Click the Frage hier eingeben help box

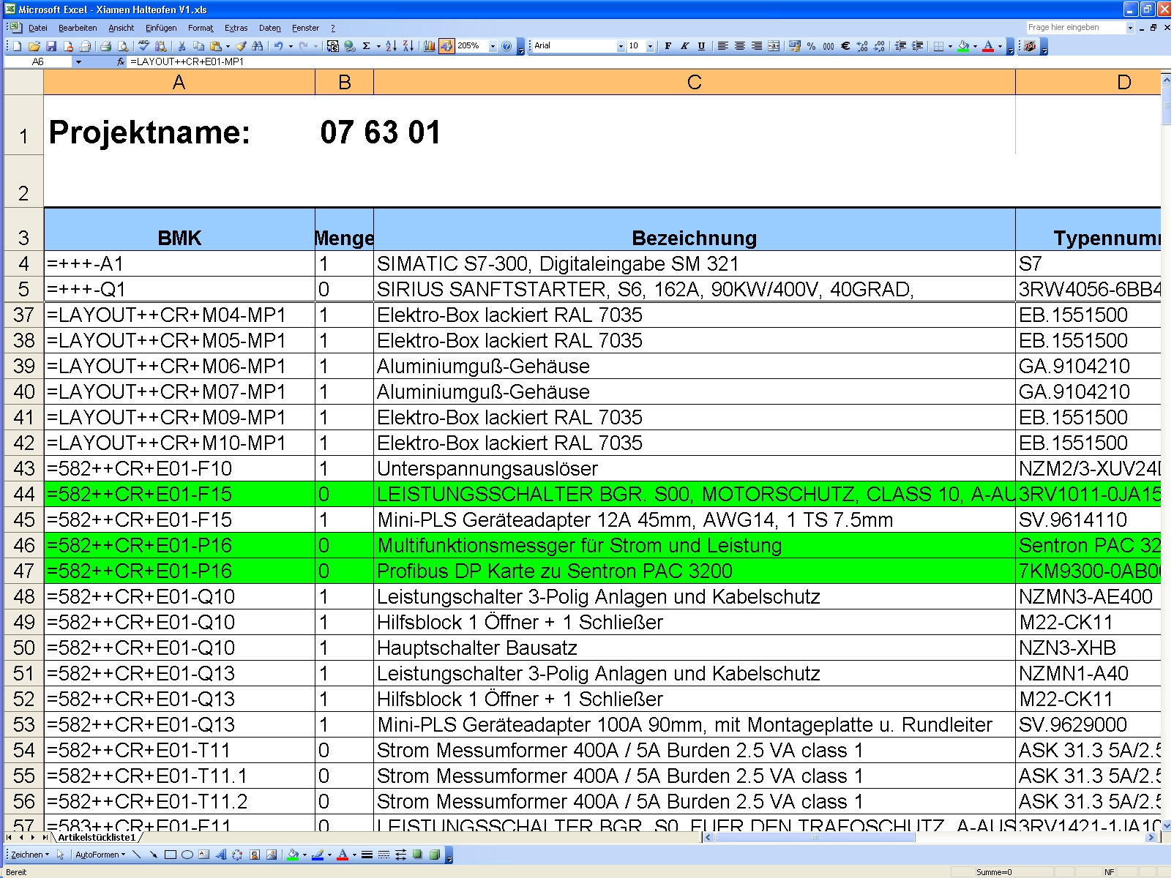coord(1074,28)
